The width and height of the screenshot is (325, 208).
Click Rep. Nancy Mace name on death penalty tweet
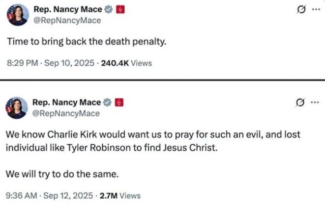(x=68, y=9)
